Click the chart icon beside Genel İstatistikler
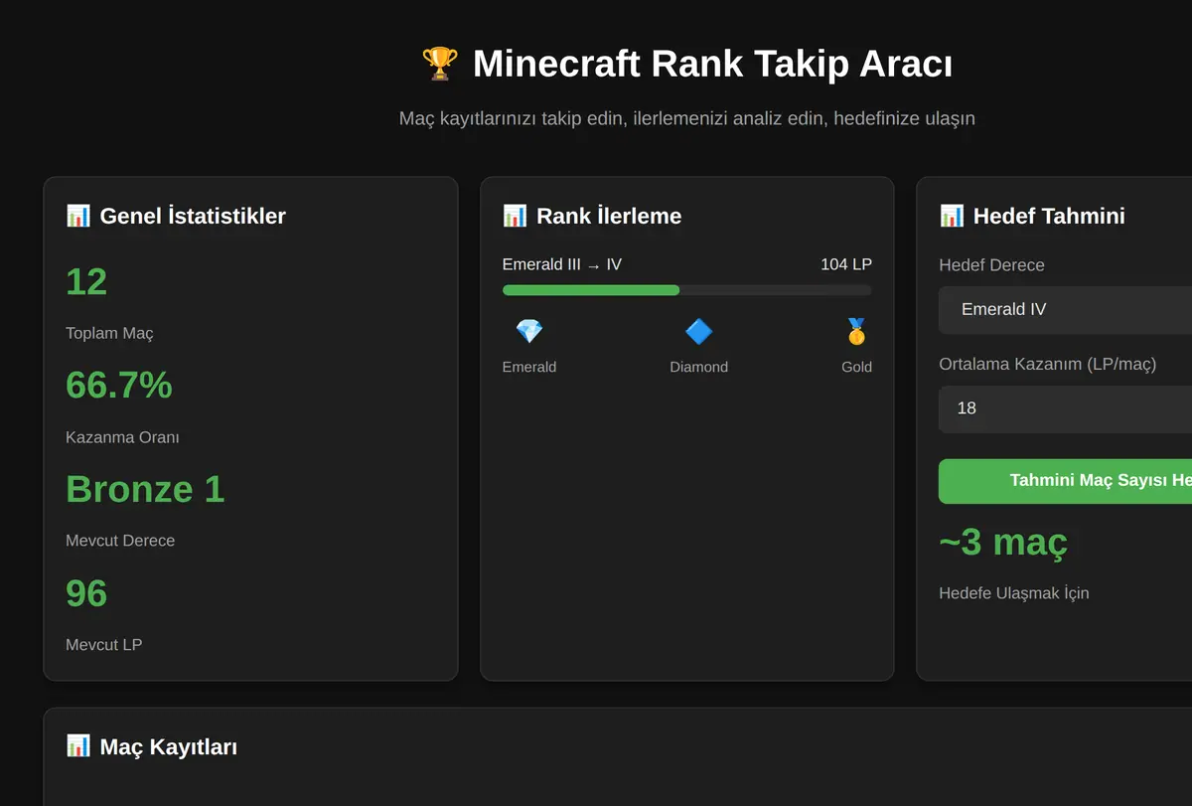The image size is (1192, 806). pyautogui.click(x=78, y=216)
